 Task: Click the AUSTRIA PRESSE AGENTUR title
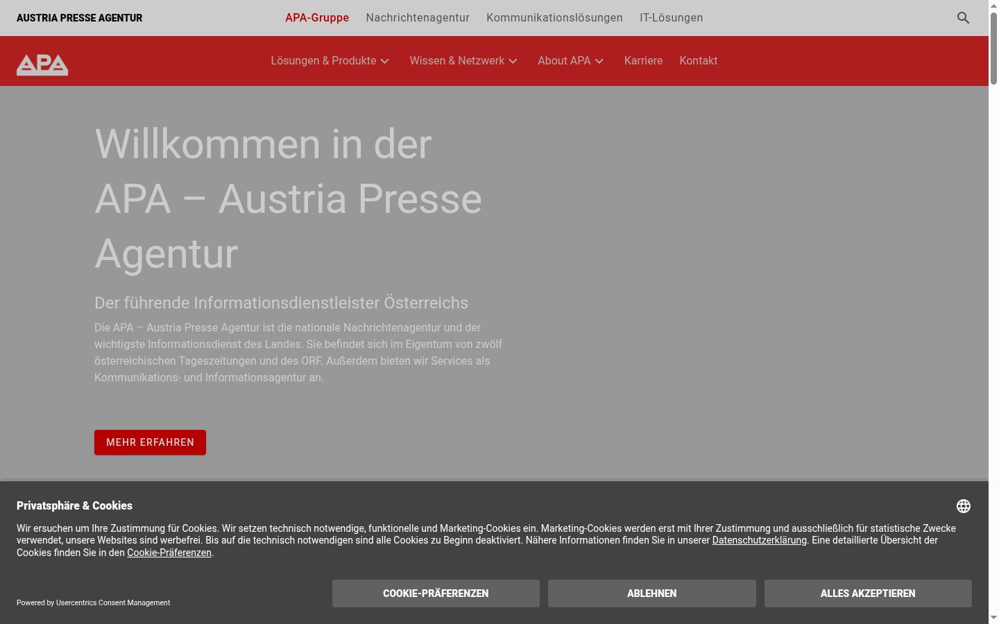[x=79, y=18]
